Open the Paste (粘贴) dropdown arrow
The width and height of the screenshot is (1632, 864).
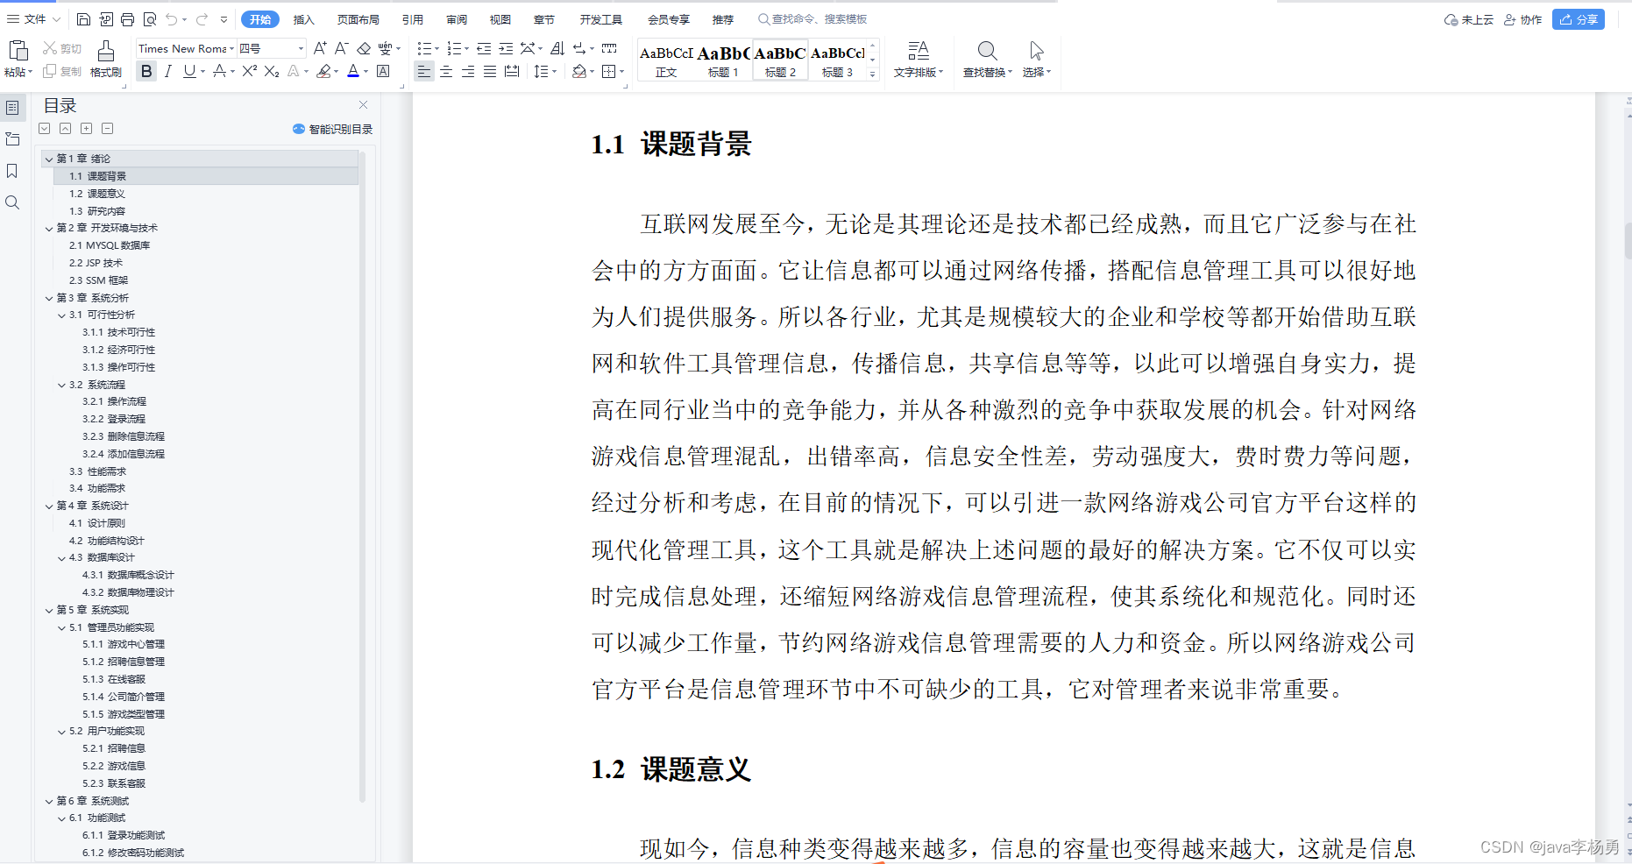point(30,72)
